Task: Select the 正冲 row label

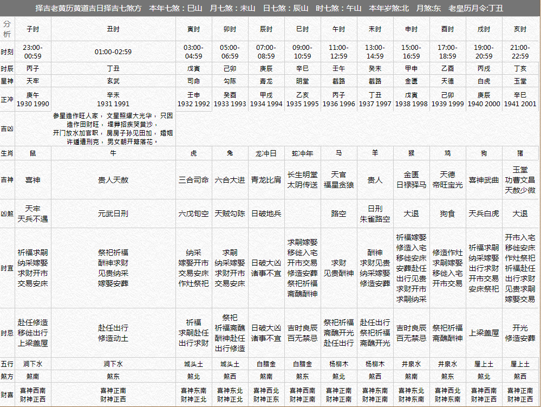Action: pyautogui.click(x=7, y=99)
